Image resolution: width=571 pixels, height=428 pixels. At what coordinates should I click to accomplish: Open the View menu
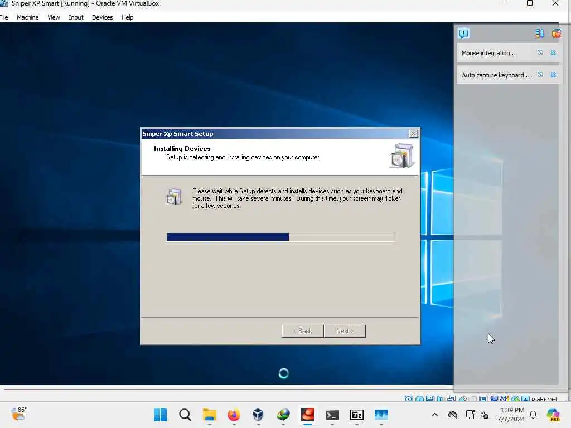tap(54, 17)
